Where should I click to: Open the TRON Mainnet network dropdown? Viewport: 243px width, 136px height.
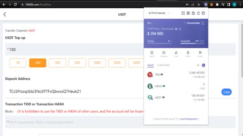159,13
